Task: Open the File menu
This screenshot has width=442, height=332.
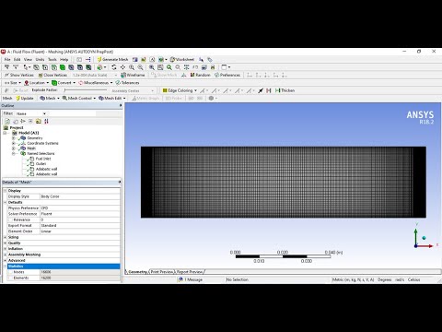Action: [x=7, y=59]
